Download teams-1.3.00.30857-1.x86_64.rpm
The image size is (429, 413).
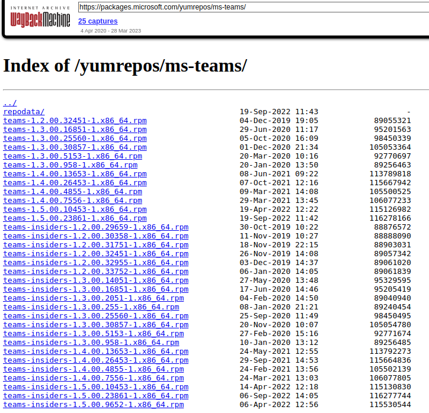pyautogui.click(x=75, y=147)
